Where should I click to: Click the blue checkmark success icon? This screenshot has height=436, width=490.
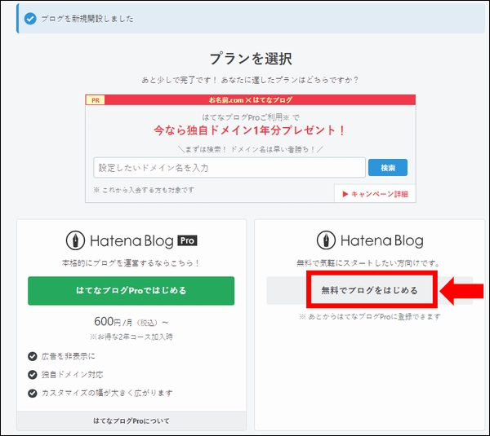[30, 19]
